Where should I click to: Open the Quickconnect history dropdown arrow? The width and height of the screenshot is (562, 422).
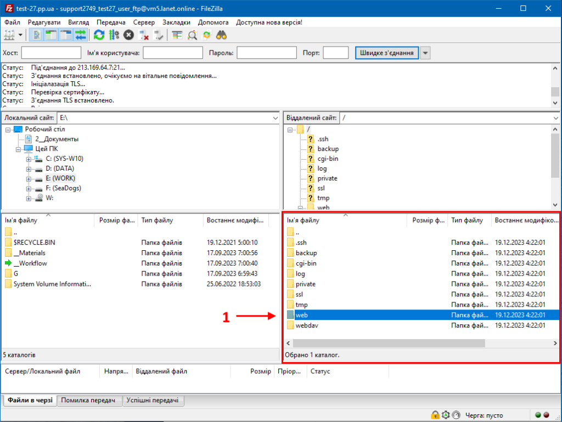425,53
